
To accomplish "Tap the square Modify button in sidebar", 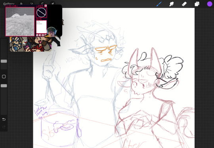I will coord(4,77).
